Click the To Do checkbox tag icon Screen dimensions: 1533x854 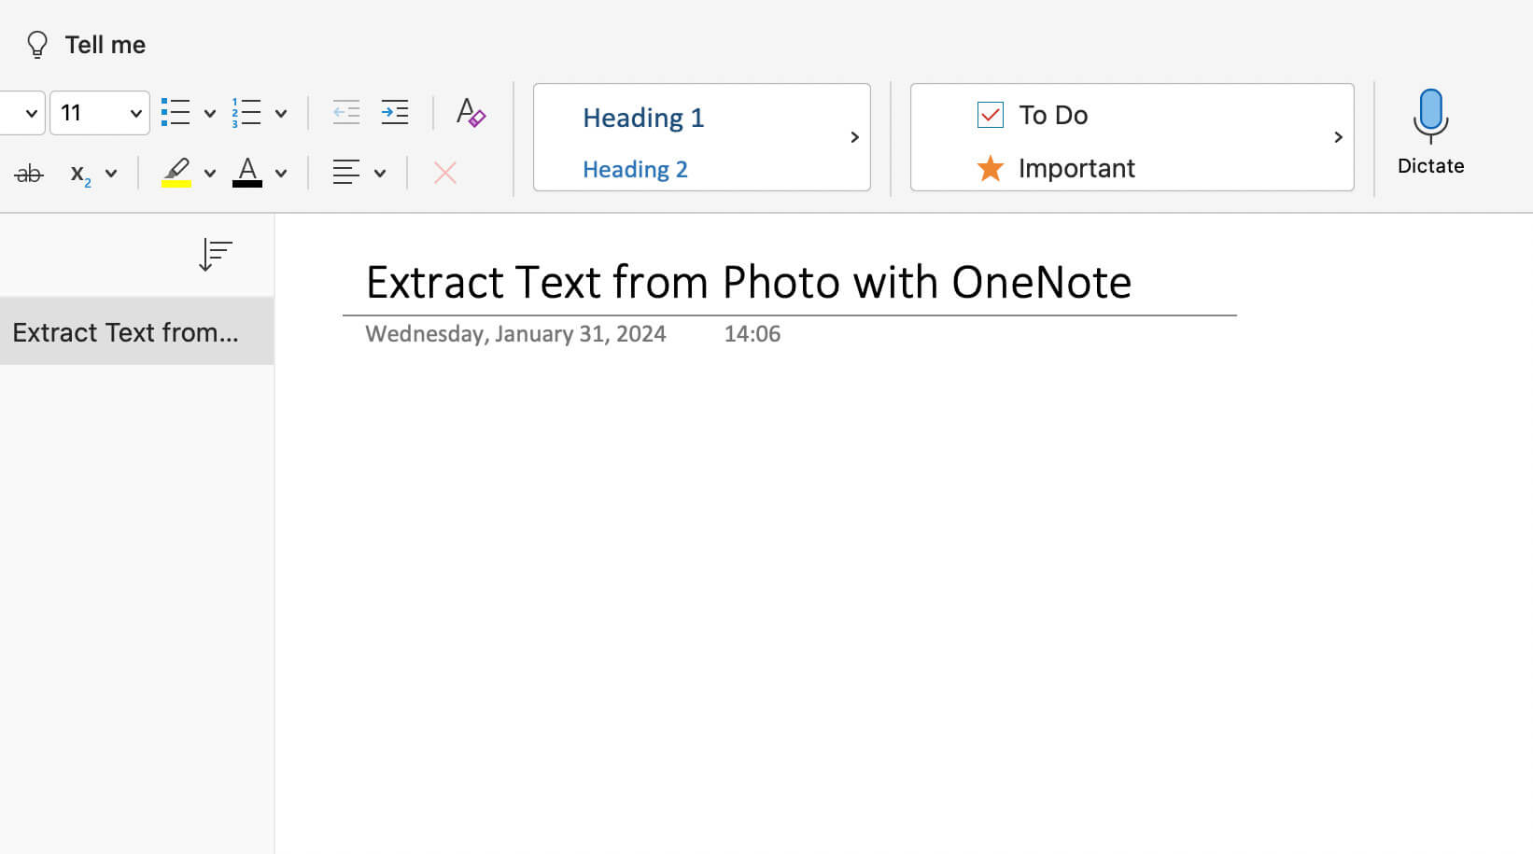990,115
